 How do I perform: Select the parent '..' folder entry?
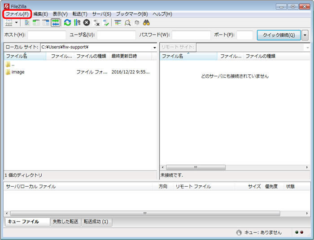coord(10,65)
